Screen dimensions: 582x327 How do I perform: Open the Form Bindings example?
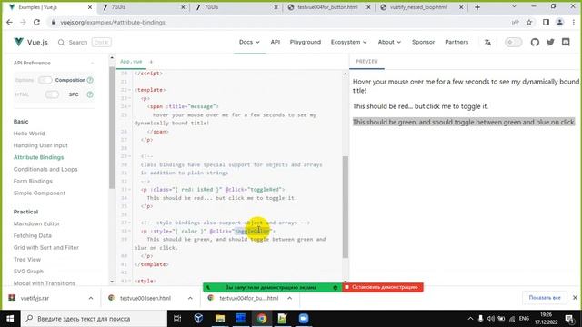tap(33, 182)
